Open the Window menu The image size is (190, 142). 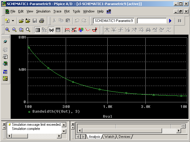point(89,11)
